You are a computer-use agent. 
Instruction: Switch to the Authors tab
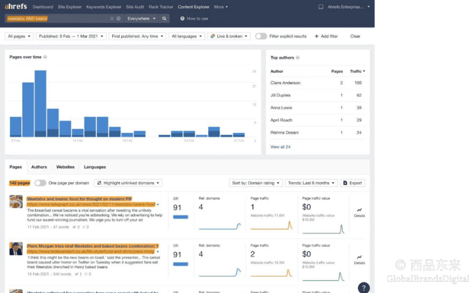coord(39,167)
